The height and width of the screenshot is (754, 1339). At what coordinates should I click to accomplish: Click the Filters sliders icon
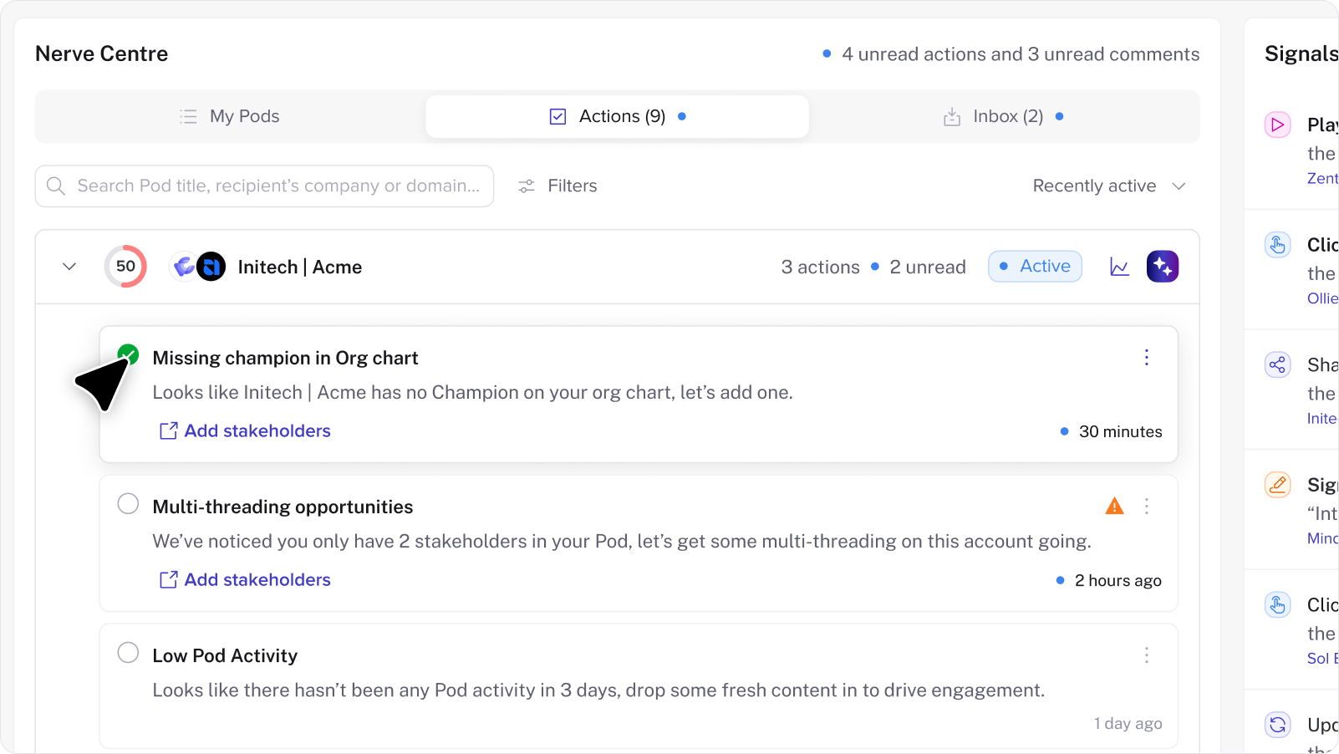(x=526, y=186)
